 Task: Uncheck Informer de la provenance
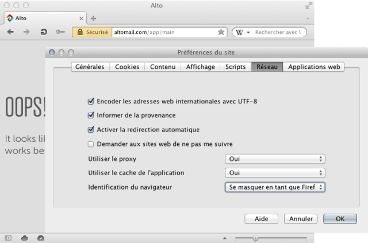[91, 115]
